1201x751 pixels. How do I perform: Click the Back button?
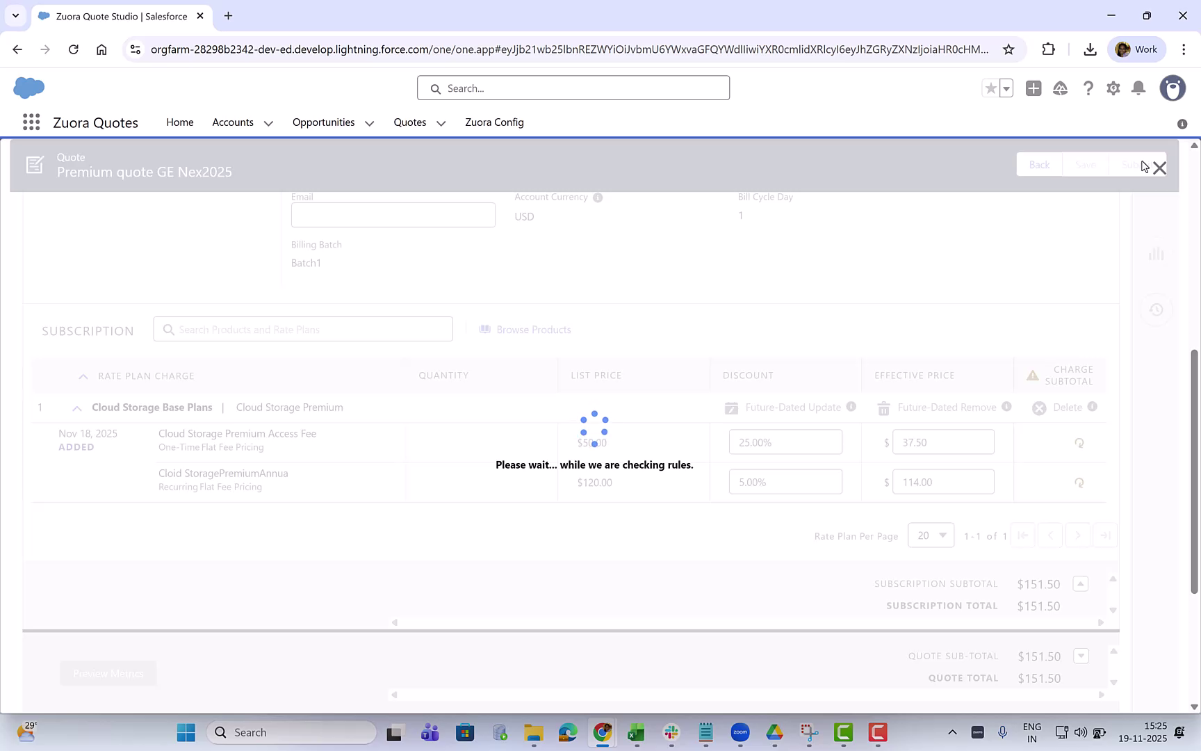1038,165
